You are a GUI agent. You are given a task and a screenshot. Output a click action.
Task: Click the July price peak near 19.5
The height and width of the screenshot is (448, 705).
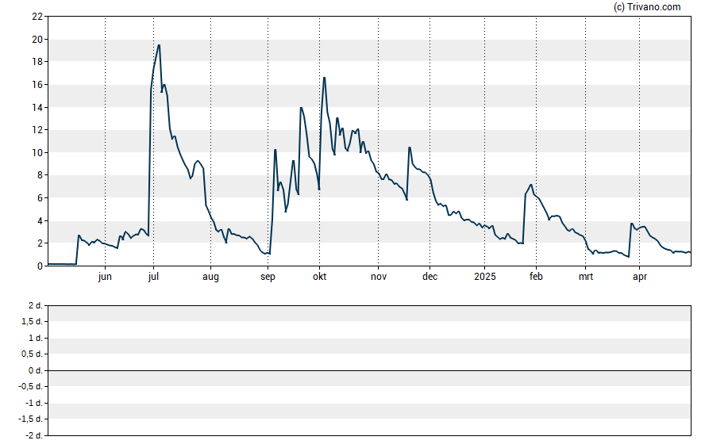159,45
